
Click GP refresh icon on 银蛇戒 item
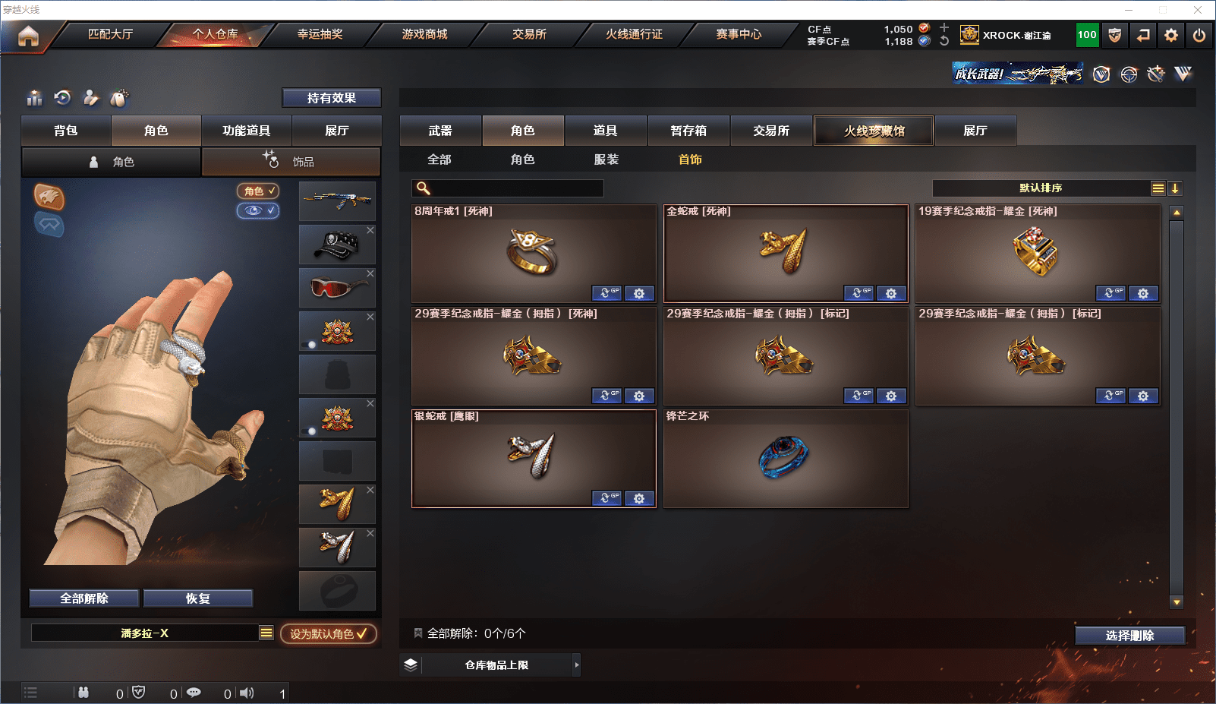pyautogui.click(x=606, y=498)
